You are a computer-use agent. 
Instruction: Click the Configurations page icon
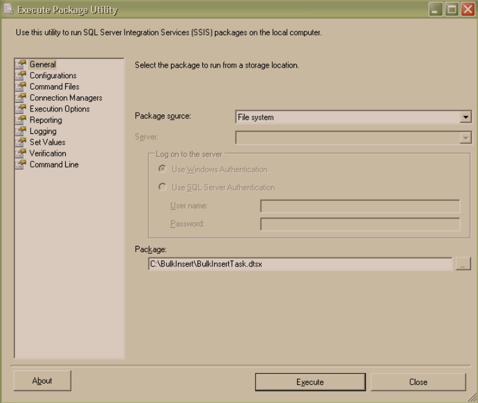click(21, 76)
